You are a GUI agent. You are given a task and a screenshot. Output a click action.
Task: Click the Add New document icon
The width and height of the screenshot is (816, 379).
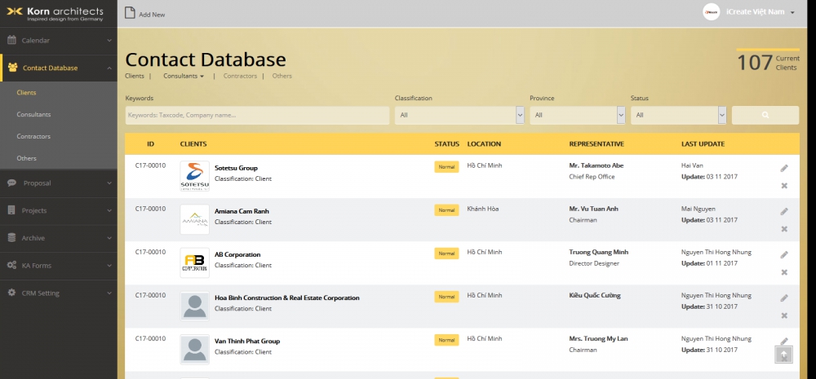(130, 13)
